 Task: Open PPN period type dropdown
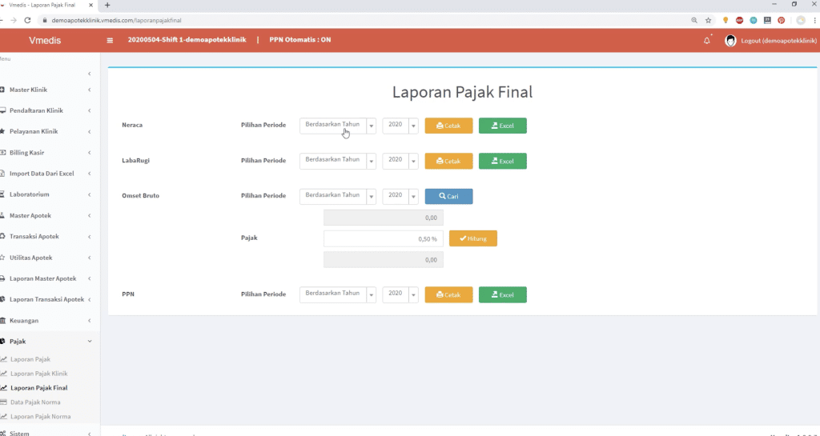click(x=338, y=294)
